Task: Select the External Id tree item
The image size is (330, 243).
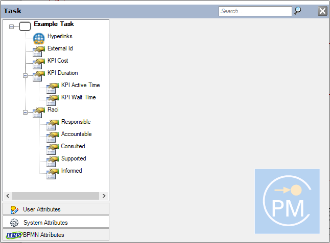Action: (x=60, y=48)
